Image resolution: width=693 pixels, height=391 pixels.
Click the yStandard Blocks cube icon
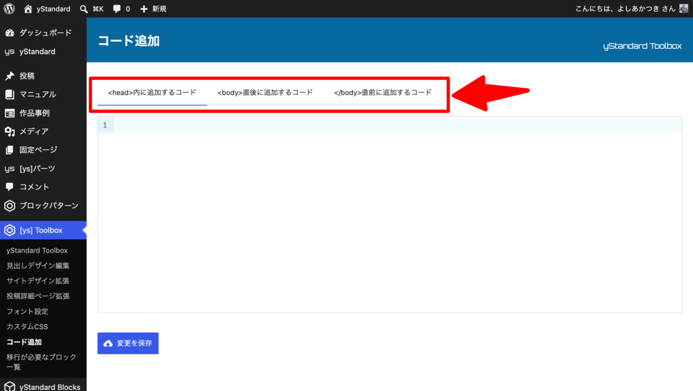10,387
